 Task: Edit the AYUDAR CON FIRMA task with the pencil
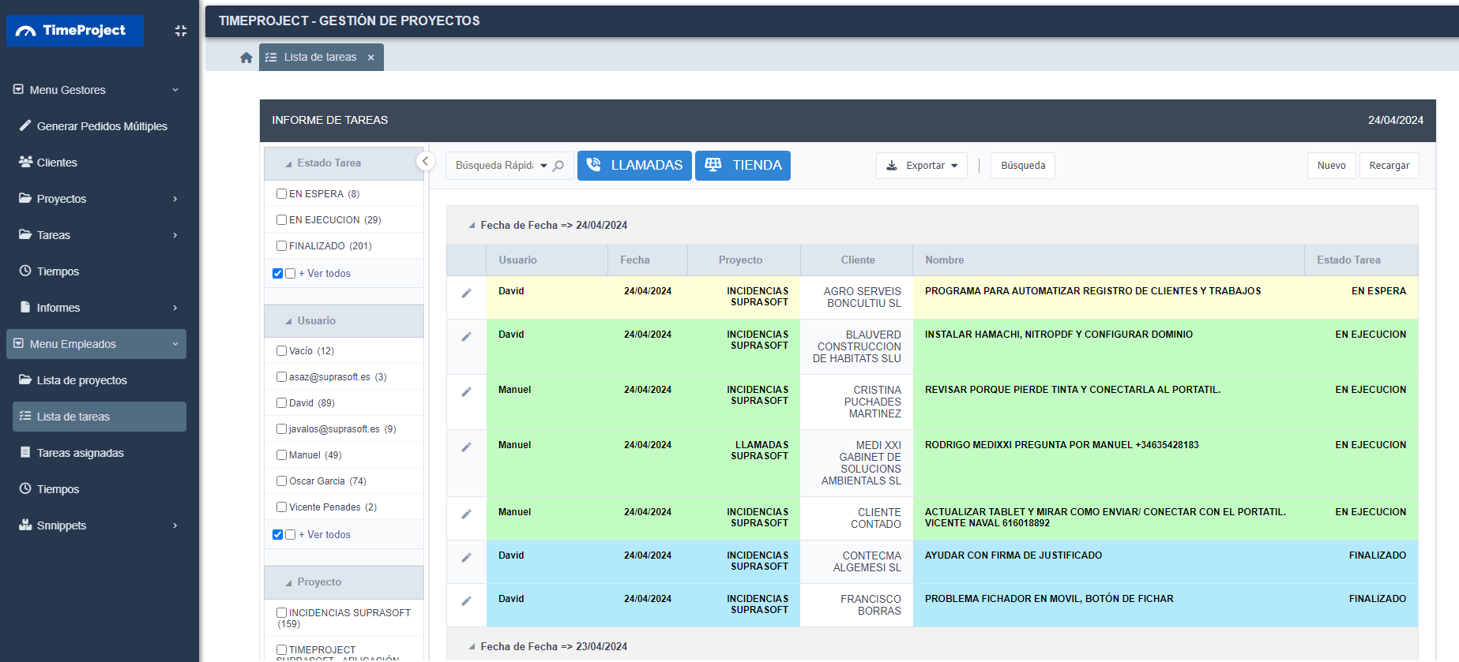pos(466,558)
